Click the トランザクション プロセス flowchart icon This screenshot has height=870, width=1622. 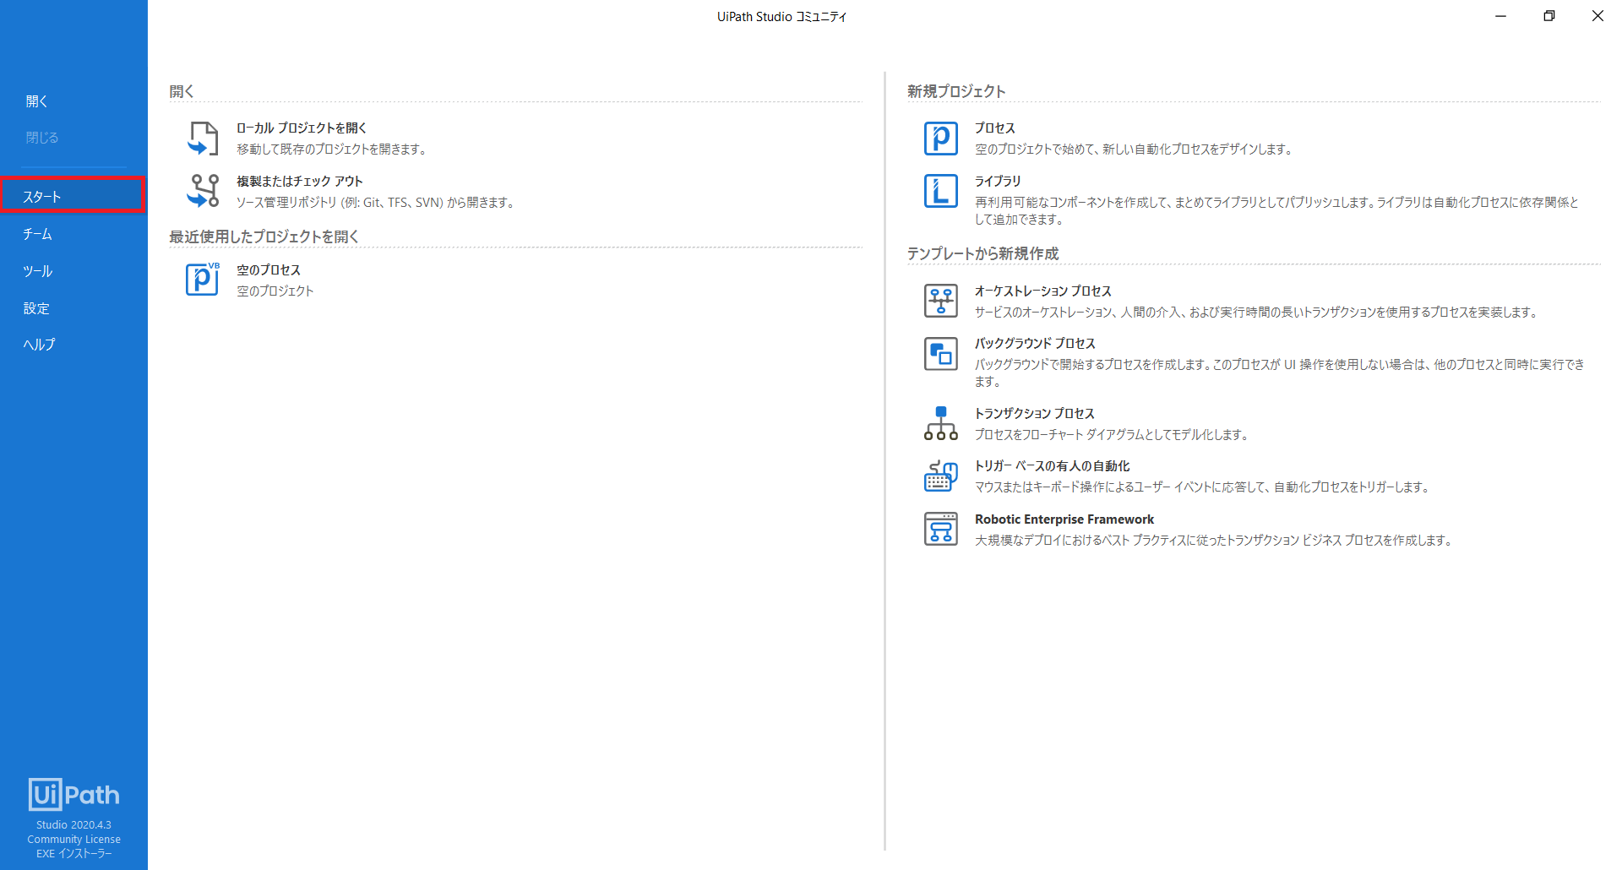pyautogui.click(x=940, y=423)
